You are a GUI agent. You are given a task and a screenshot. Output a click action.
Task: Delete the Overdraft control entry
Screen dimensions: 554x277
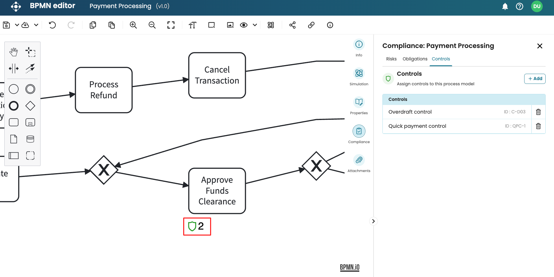[x=538, y=112]
